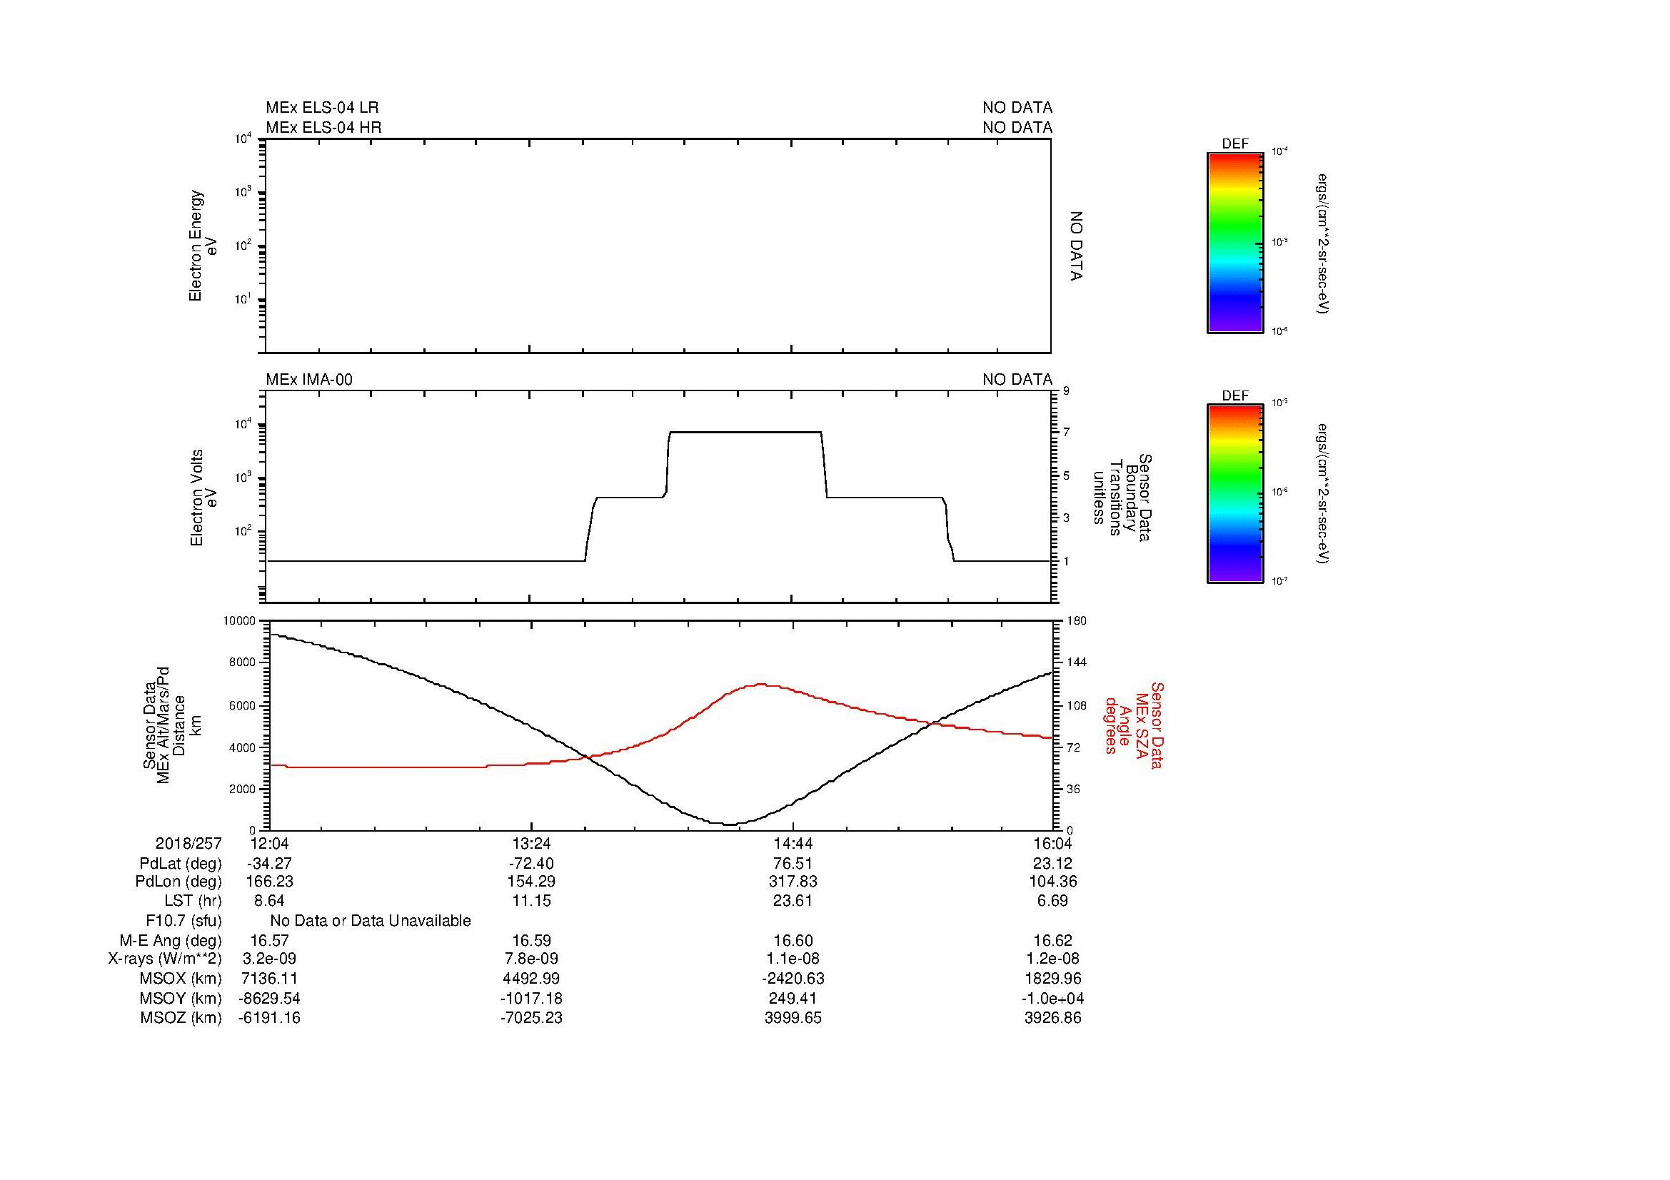Click the M-E Ang value '16.59'
Screen dimensions: 1670x1180
coord(532,941)
